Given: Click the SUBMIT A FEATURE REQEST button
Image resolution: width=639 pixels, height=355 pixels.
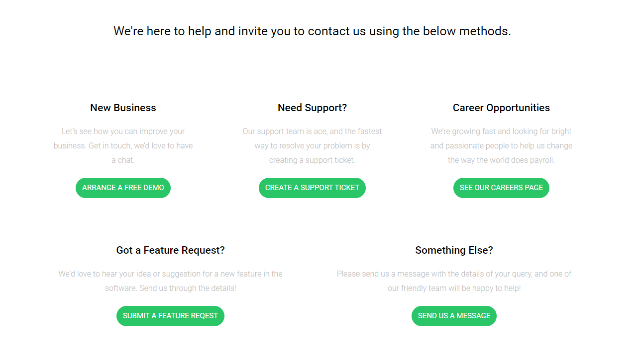Looking at the screenshot, I should click(170, 316).
